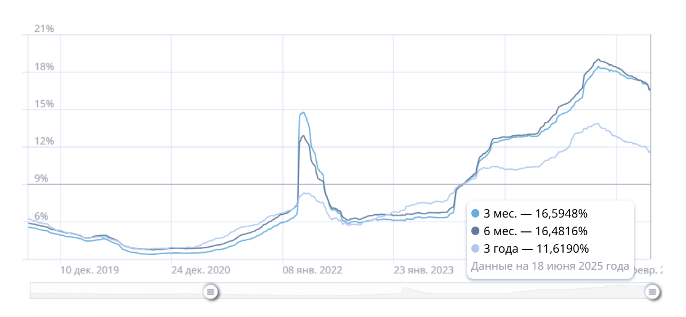Click the 08 янв. 2022 date label

[x=312, y=270]
